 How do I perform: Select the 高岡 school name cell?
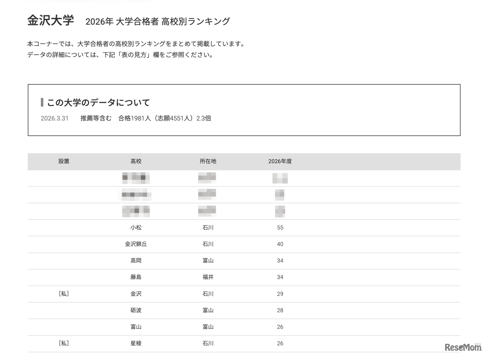click(136, 261)
